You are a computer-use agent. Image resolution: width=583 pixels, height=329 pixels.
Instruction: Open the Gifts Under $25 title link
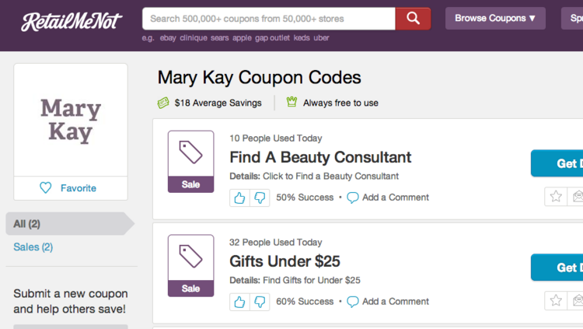pos(285,261)
